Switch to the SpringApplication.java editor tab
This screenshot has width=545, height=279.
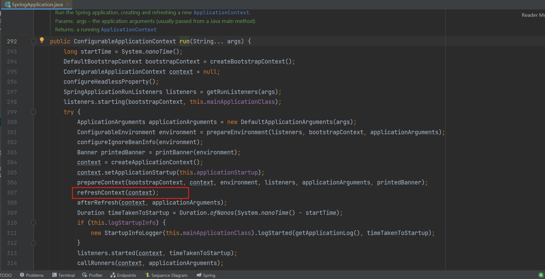[x=37, y=4]
